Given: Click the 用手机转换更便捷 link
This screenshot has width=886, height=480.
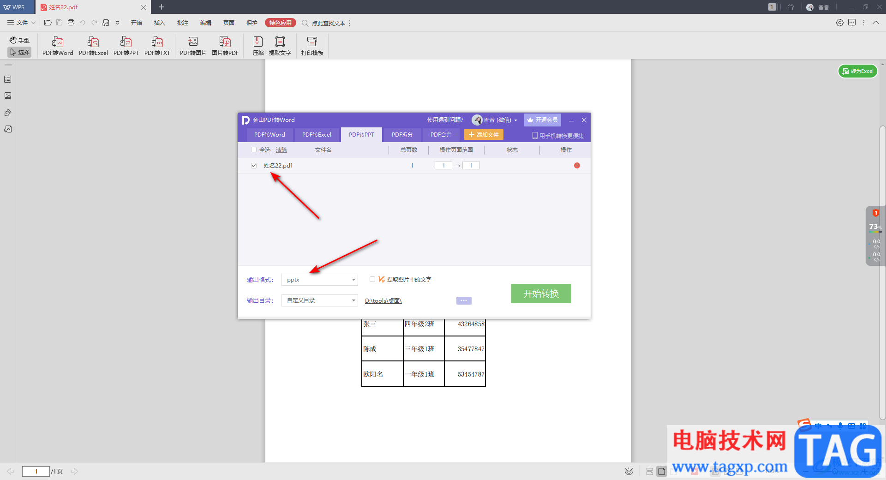Looking at the screenshot, I should [558, 136].
